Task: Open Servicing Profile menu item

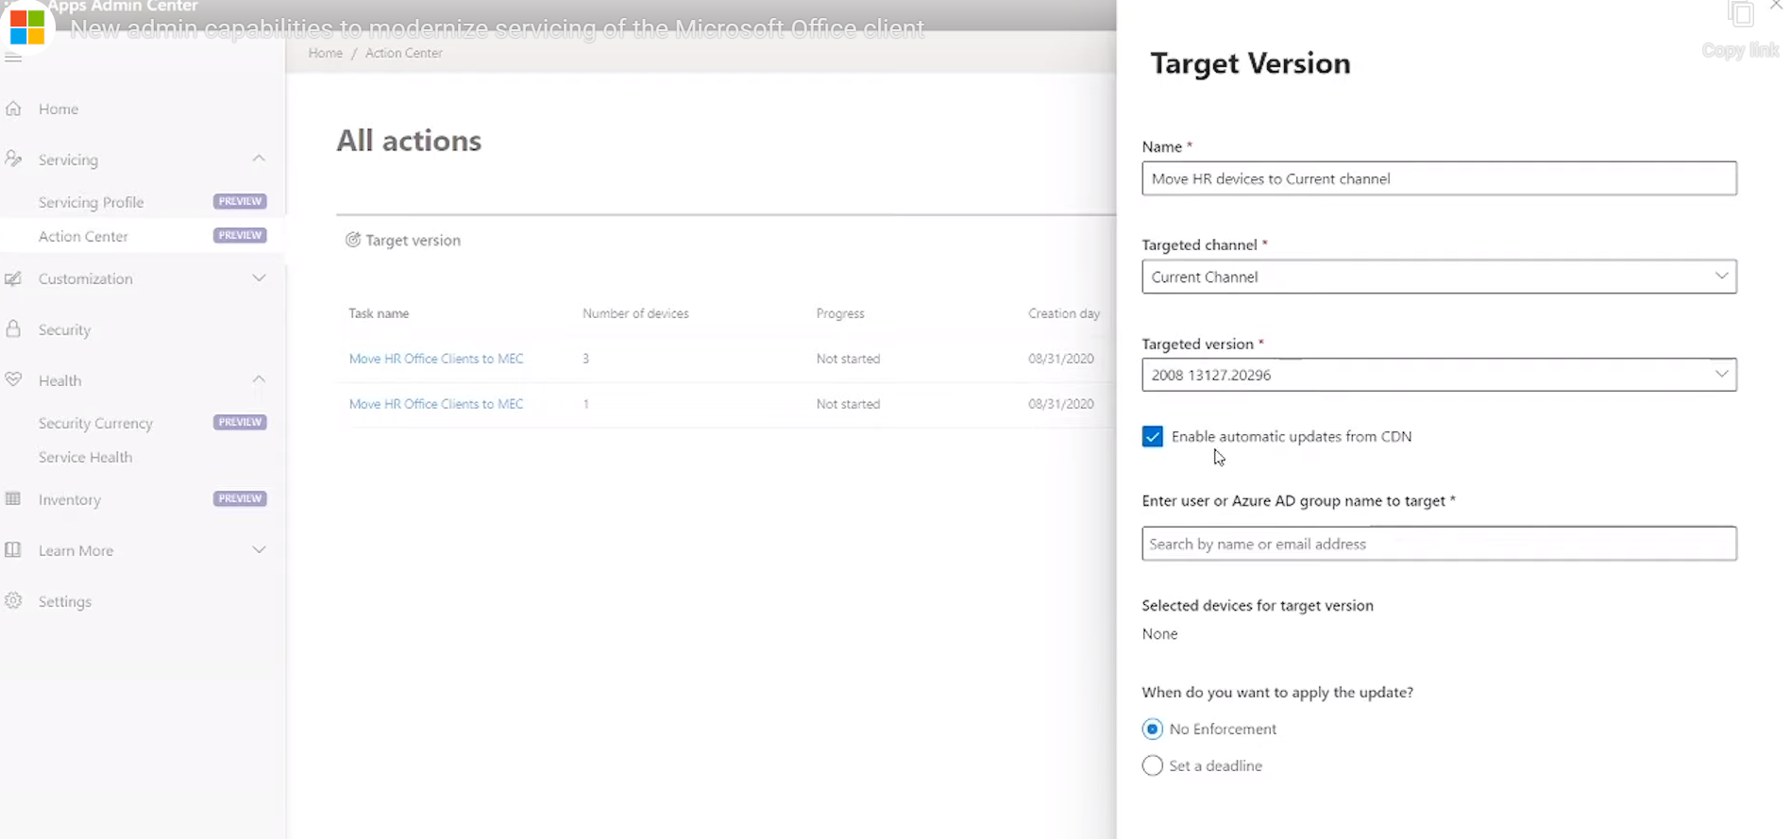Action: [92, 202]
